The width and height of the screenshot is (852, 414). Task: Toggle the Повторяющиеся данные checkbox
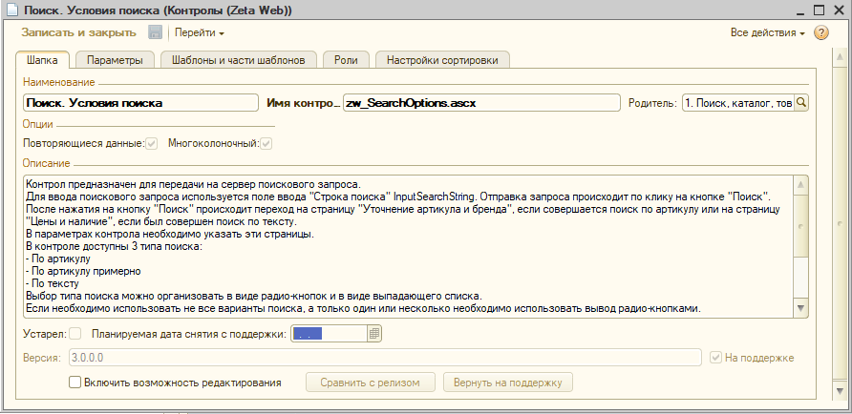click(152, 144)
